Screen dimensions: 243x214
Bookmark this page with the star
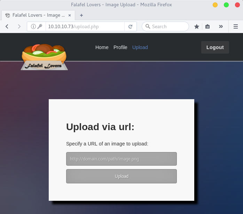point(197,26)
